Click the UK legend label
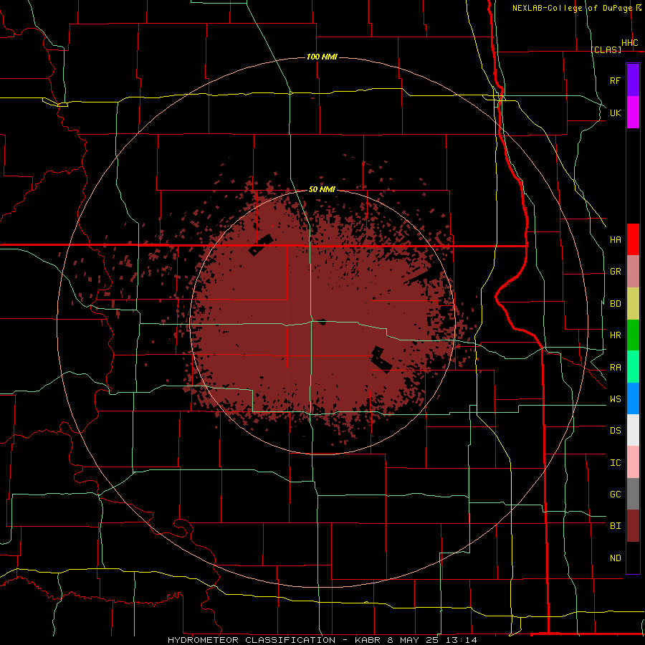 point(615,113)
